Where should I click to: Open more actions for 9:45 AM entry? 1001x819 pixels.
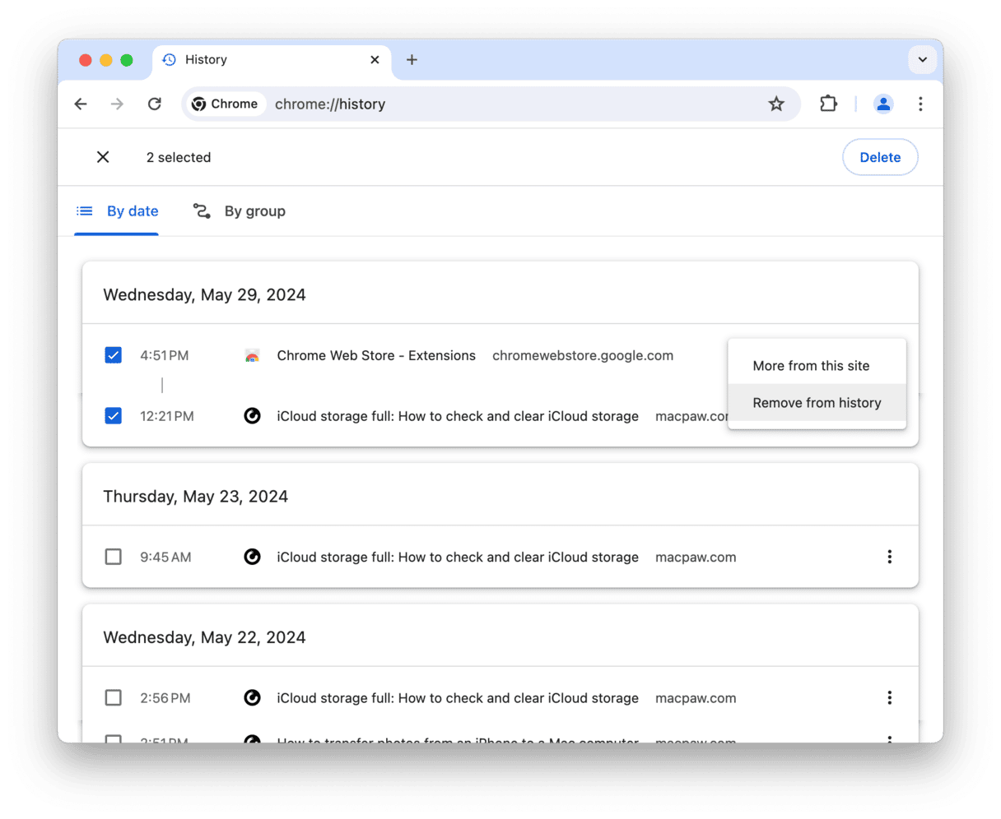(x=889, y=557)
